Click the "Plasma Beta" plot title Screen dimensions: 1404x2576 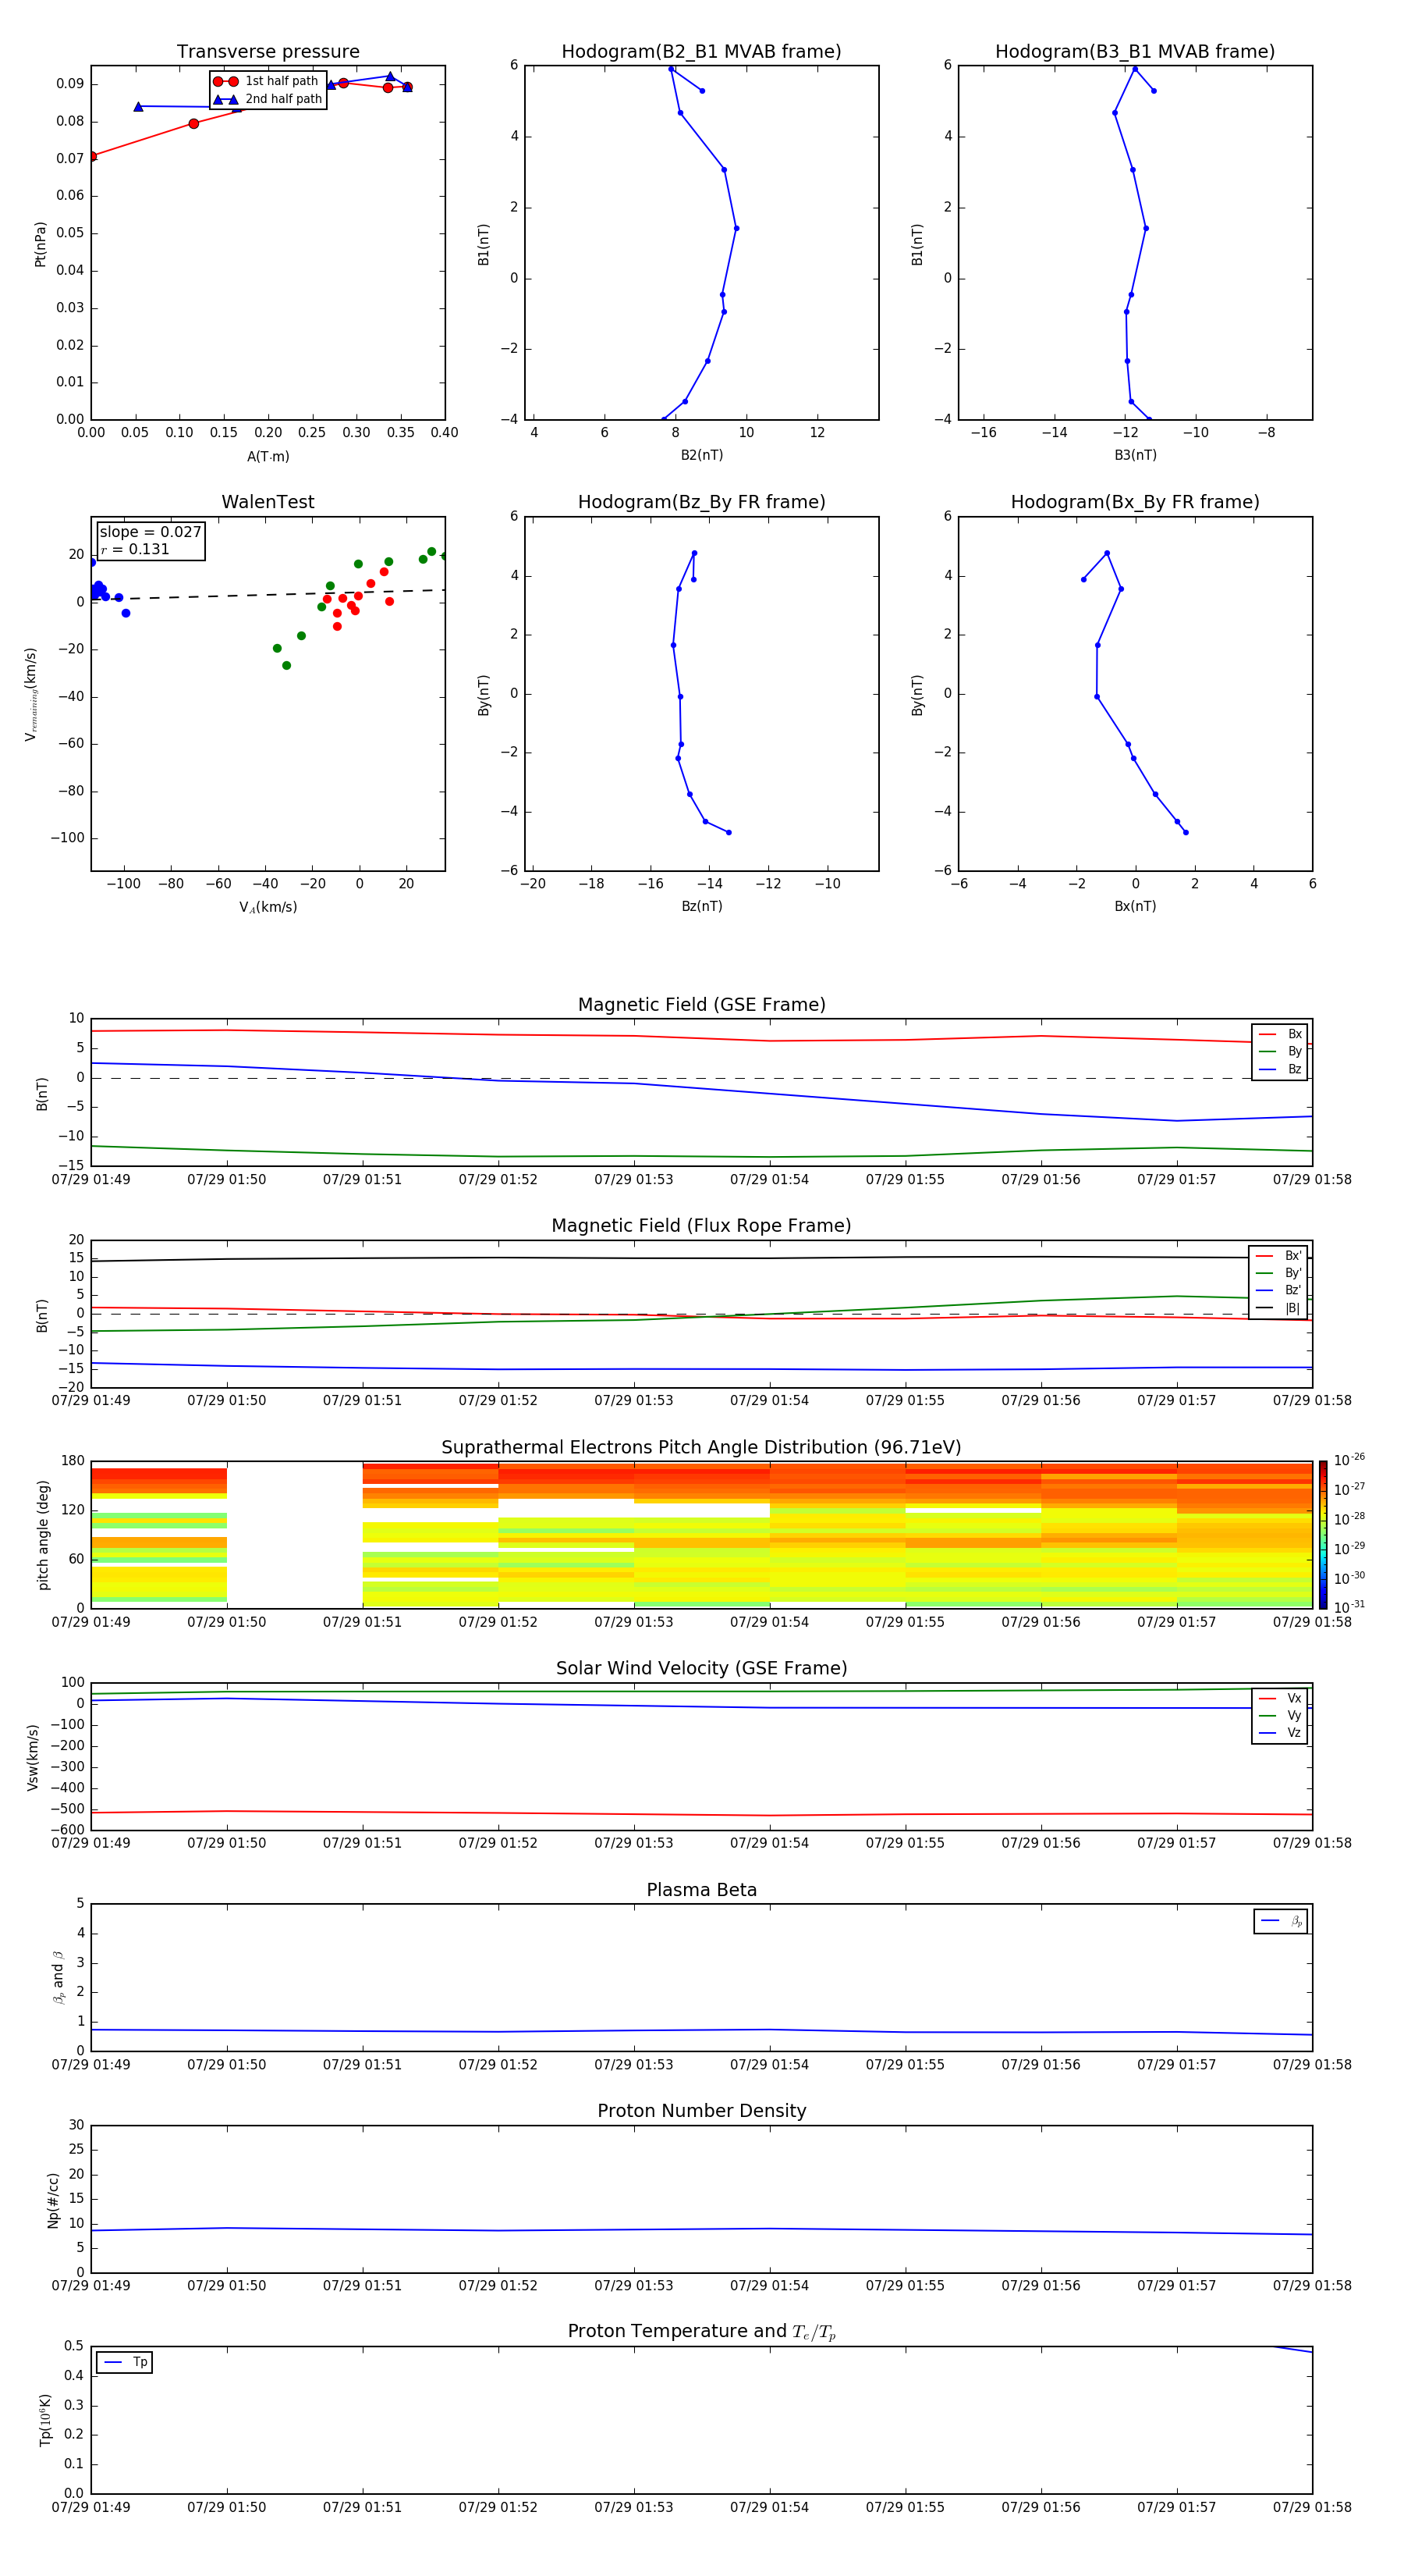coord(701,1890)
